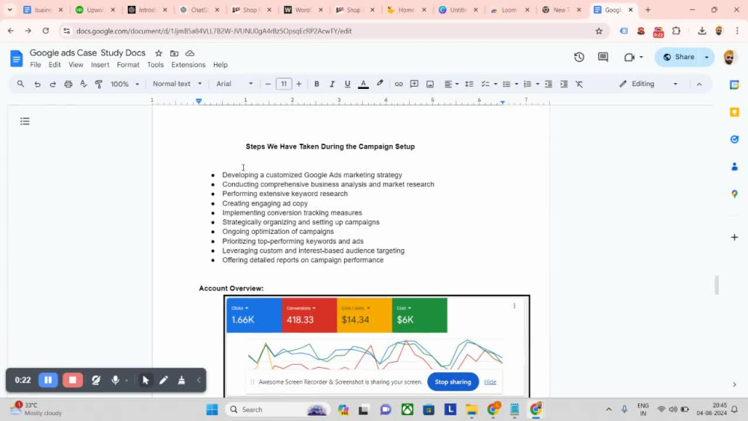Click the Clear formatting icon
Image resolution: width=748 pixels, height=421 pixels.
click(x=579, y=84)
